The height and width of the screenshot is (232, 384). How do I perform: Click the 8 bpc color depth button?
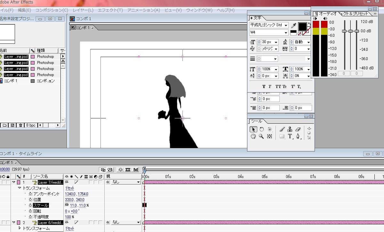pos(31,125)
